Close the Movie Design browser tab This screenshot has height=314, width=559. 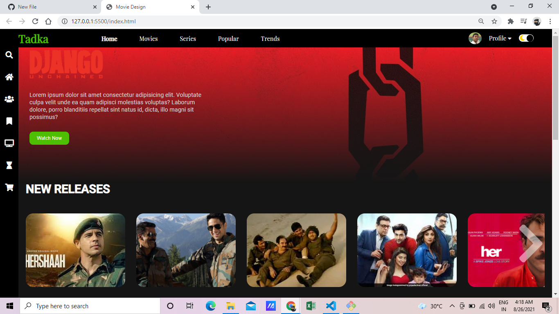point(193,7)
